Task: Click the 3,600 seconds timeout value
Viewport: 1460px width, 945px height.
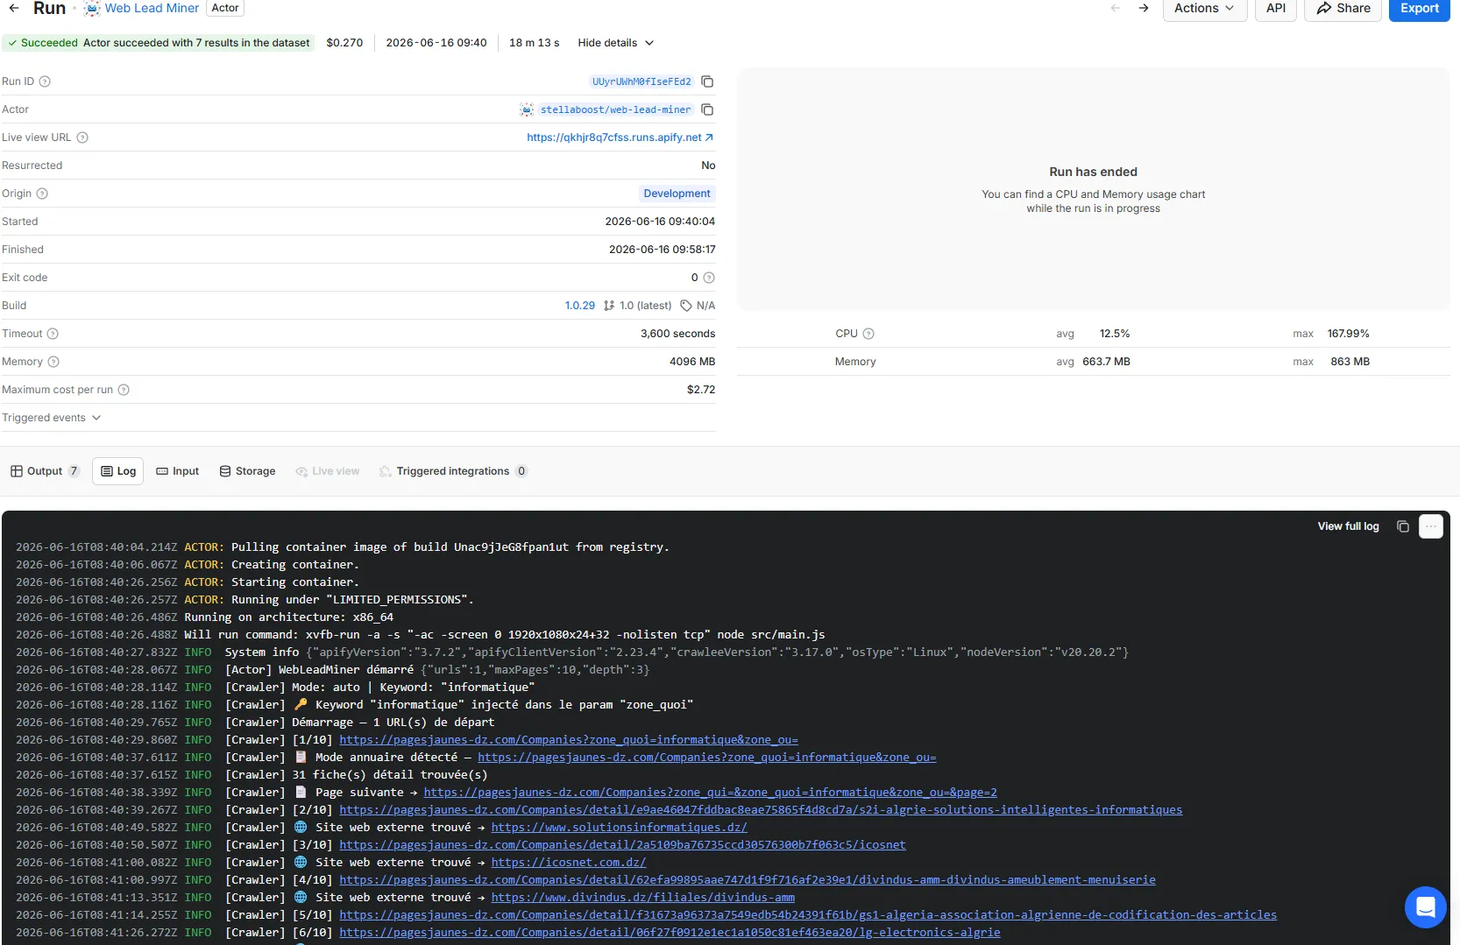Action: click(x=677, y=334)
